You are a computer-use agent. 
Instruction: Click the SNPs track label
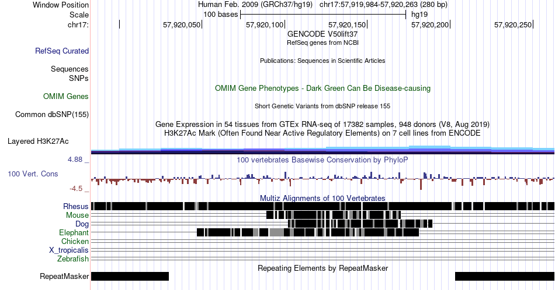(79, 78)
